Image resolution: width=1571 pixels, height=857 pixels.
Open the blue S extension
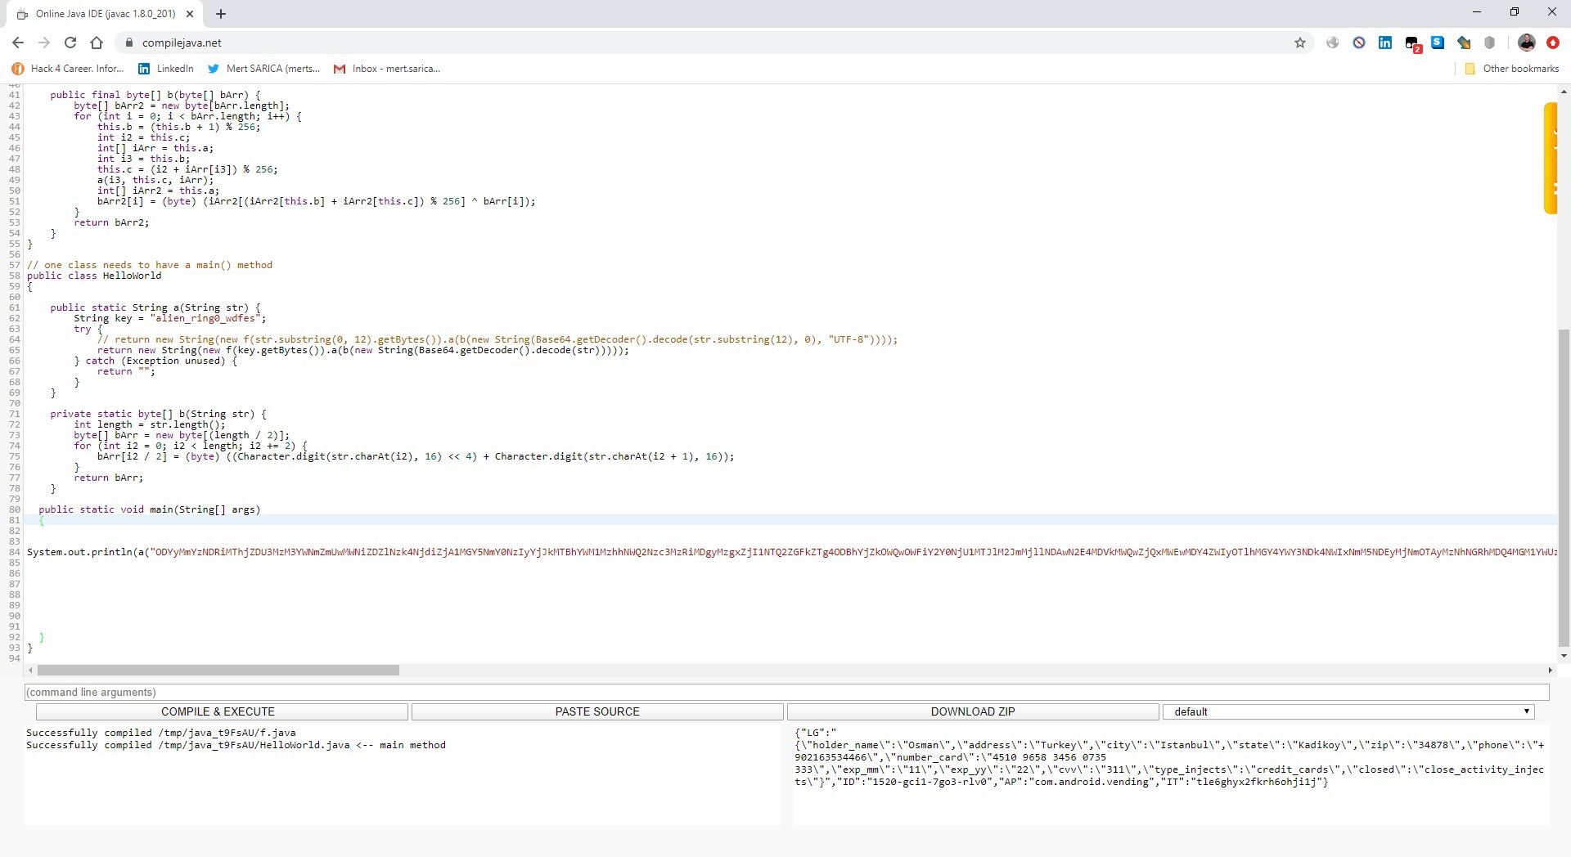pos(1438,43)
